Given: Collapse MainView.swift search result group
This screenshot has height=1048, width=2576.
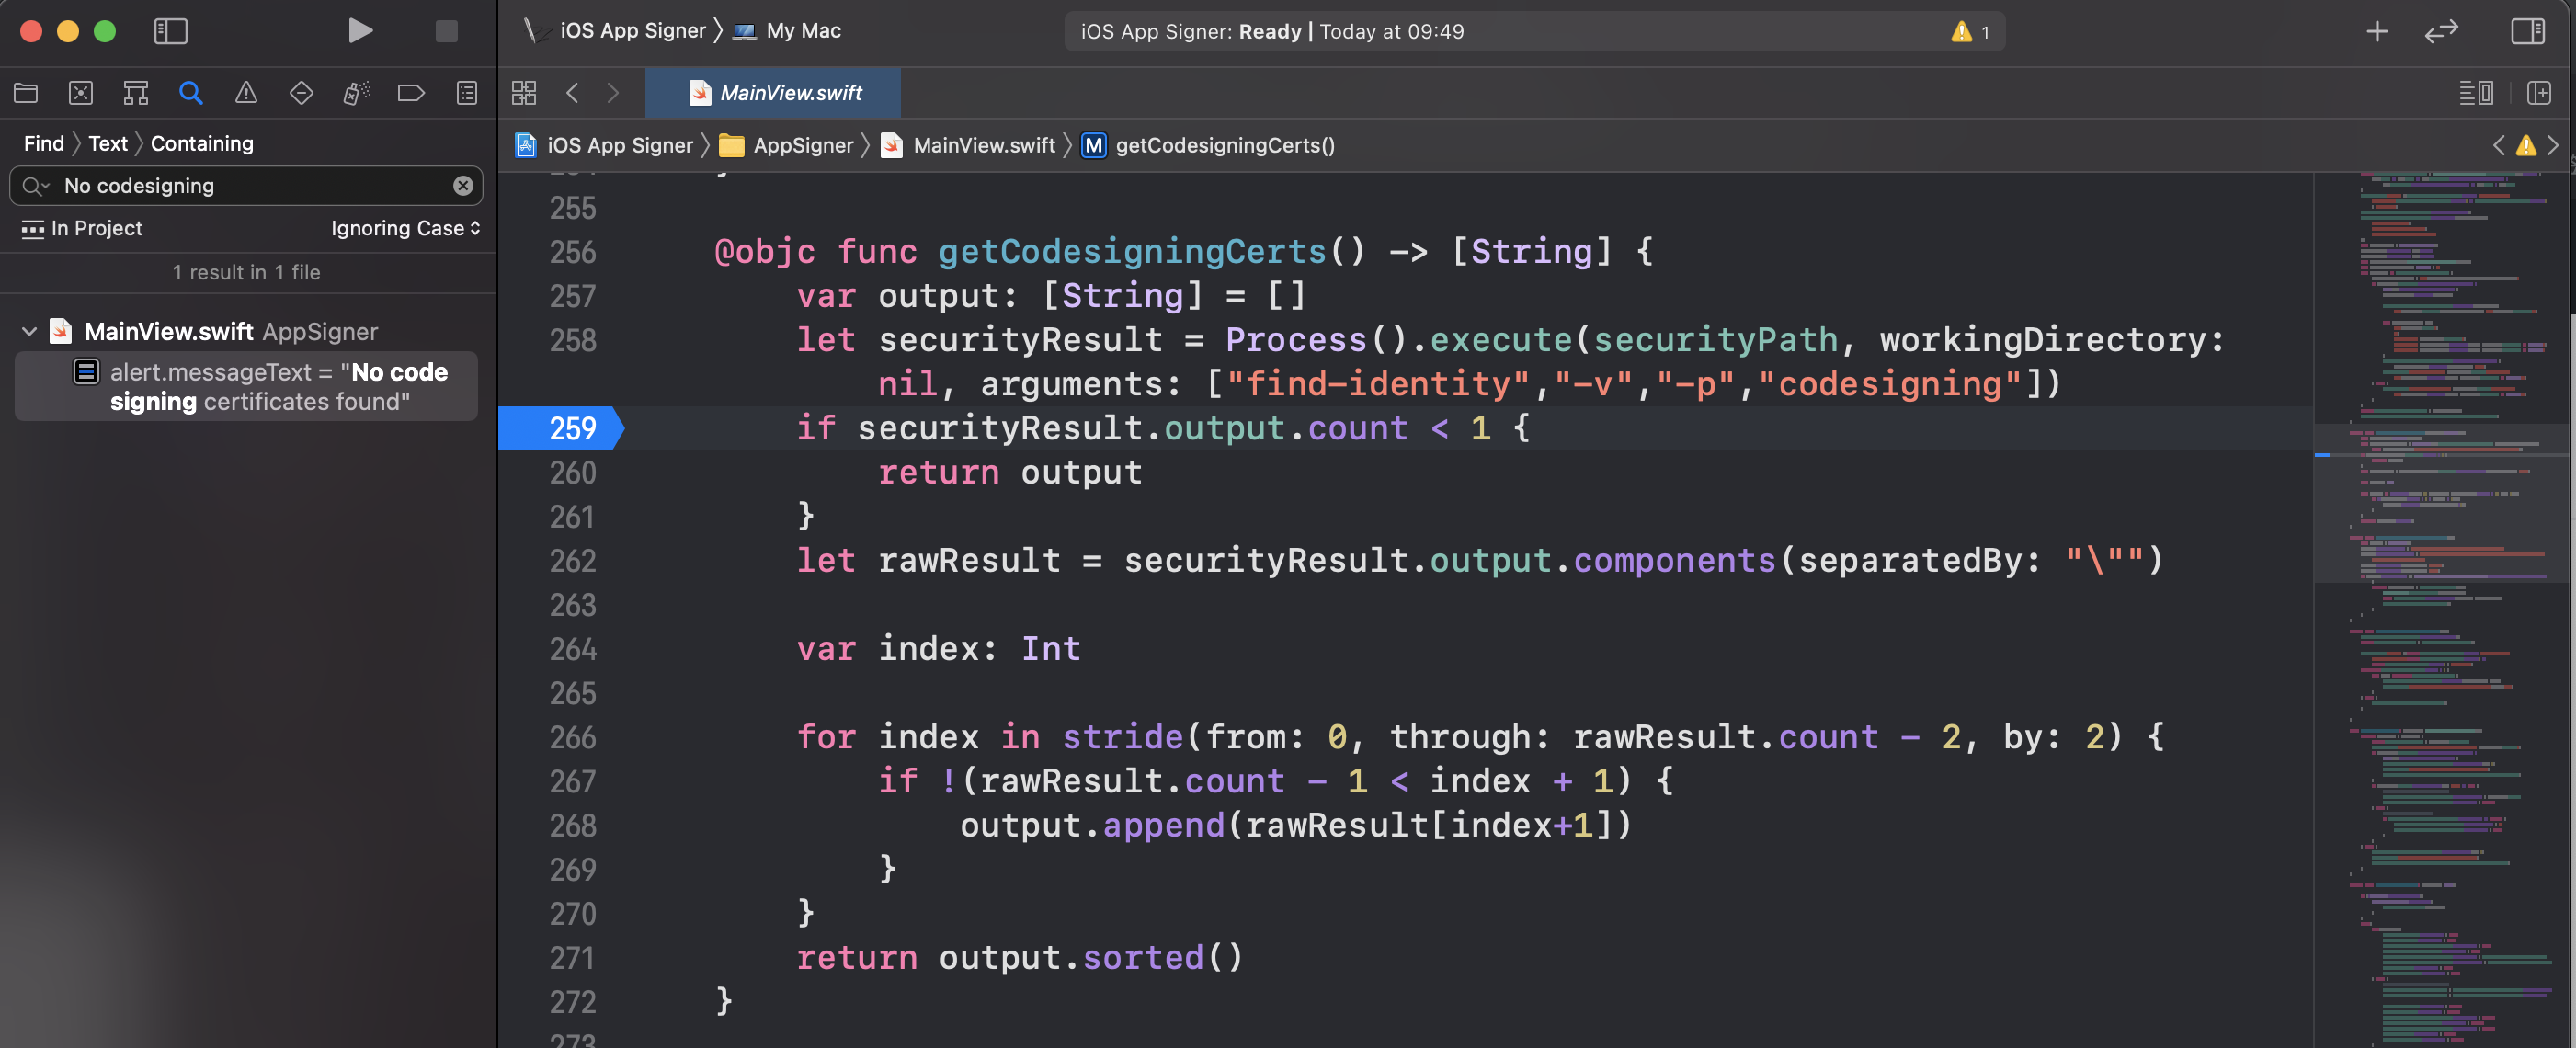Looking at the screenshot, I should tap(29, 331).
